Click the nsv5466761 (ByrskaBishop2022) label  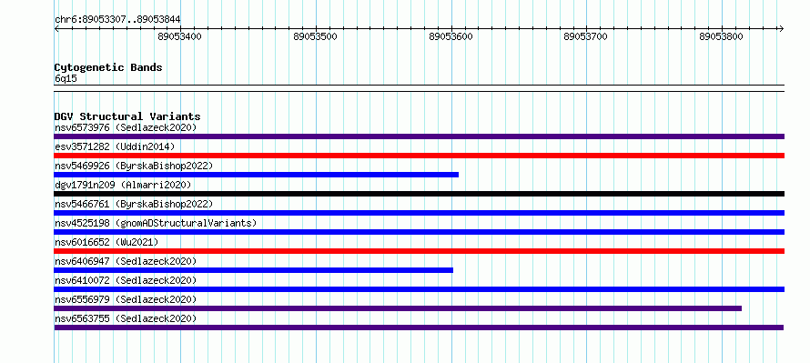coord(134,204)
